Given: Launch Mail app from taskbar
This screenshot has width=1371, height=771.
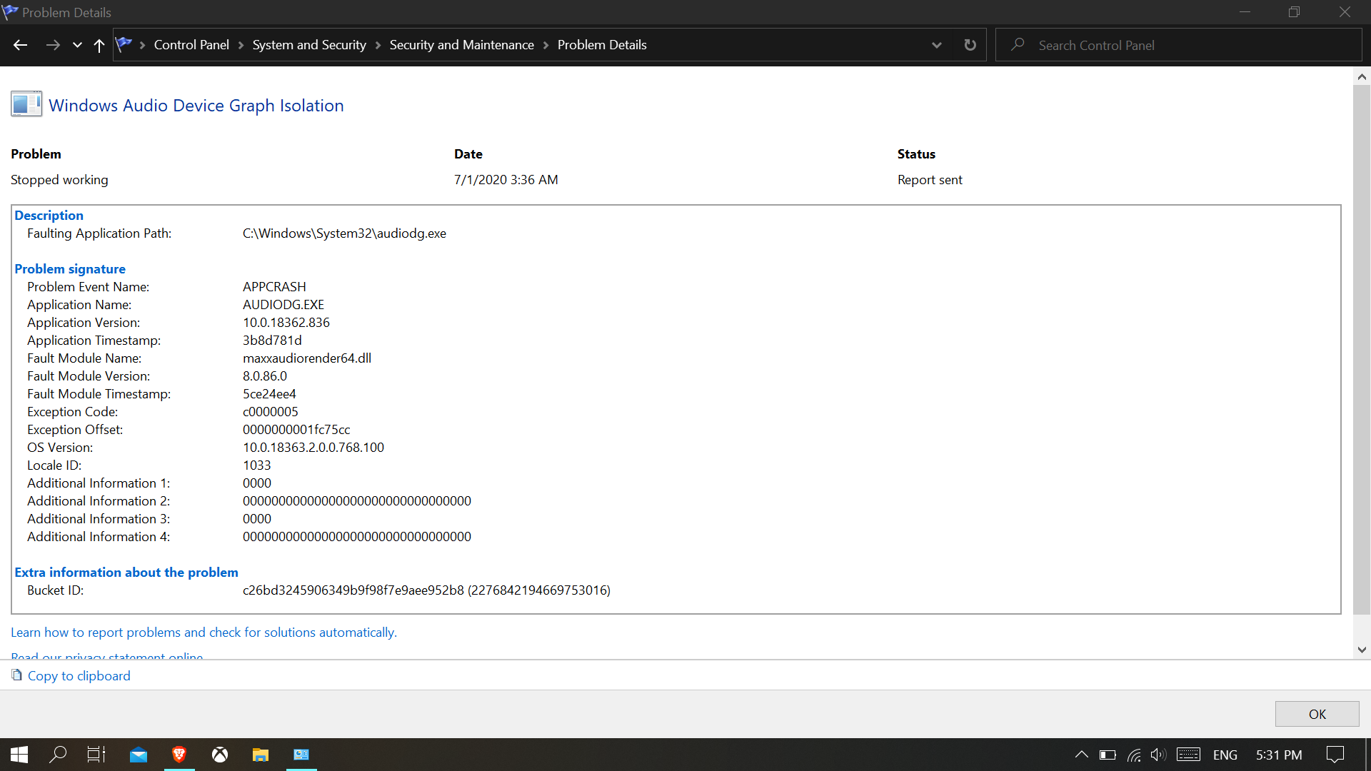Looking at the screenshot, I should tap(139, 755).
